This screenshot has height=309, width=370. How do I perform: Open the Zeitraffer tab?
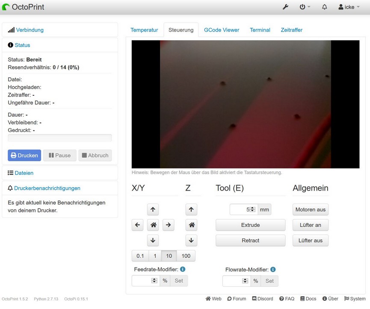tap(291, 30)
